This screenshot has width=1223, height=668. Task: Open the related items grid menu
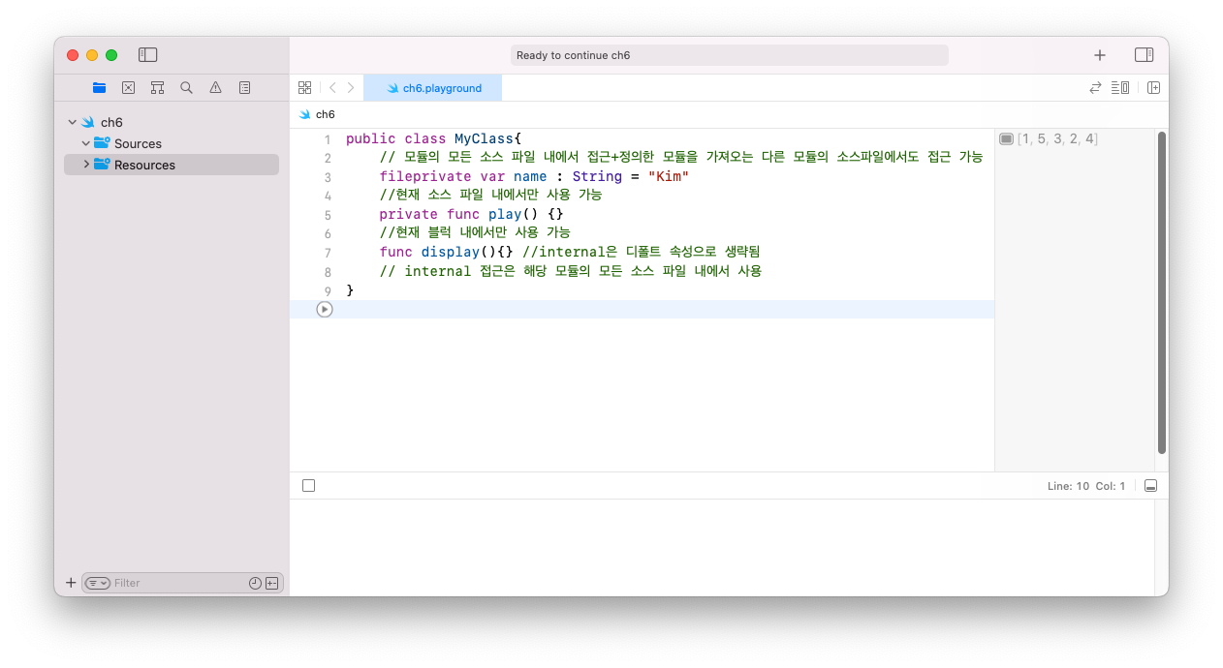click(304, 87)
